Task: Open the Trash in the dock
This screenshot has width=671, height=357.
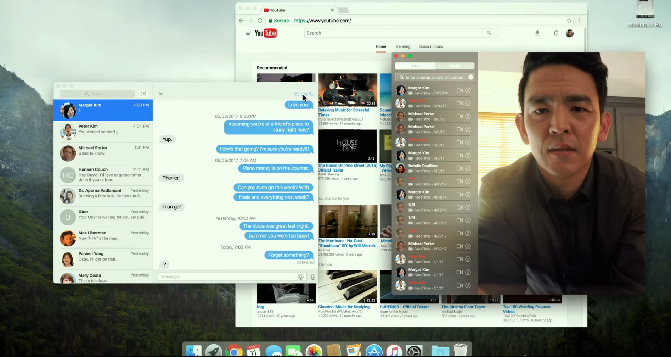Action: 460,350
